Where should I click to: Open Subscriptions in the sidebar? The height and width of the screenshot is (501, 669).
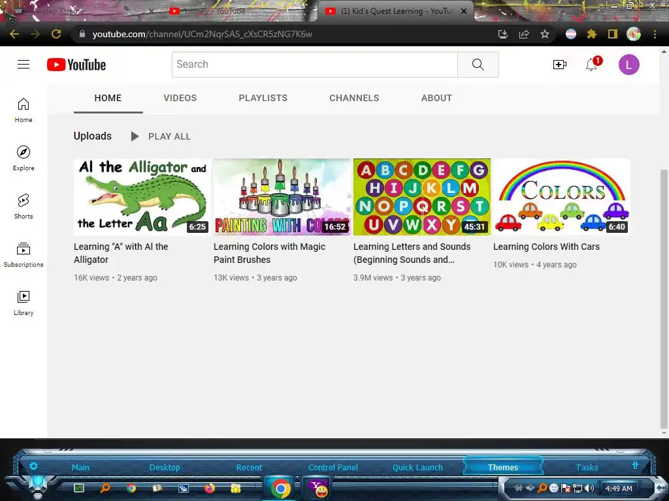tap(24, 255)
